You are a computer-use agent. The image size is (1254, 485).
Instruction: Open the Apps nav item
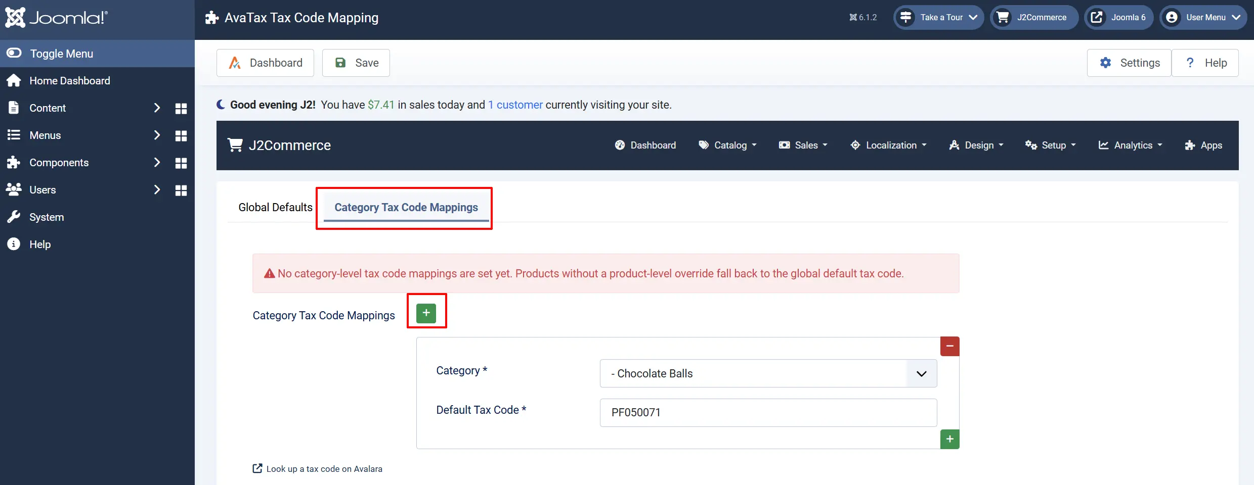click(1203, 145)
